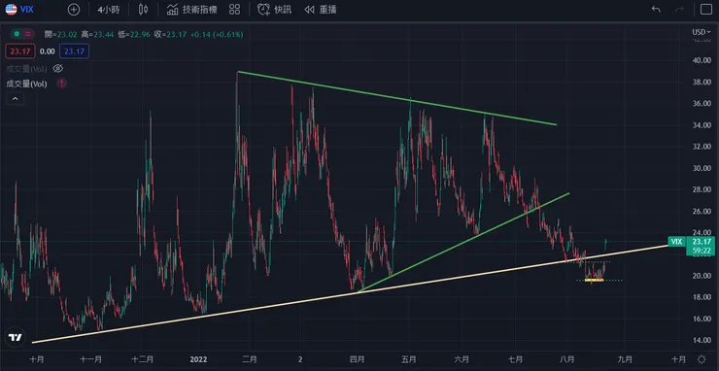
Task: Click the 低=22.96 low value
Action: 134,34
